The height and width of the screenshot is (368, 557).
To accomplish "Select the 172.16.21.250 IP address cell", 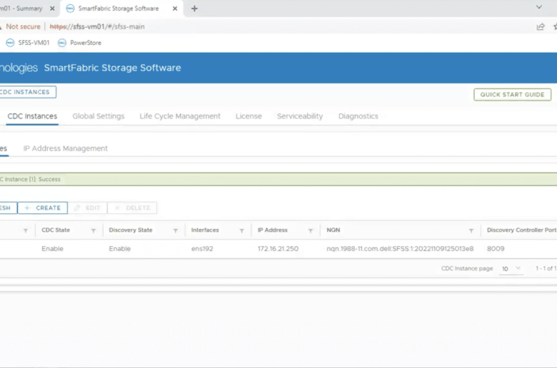I will pos(278,249).
